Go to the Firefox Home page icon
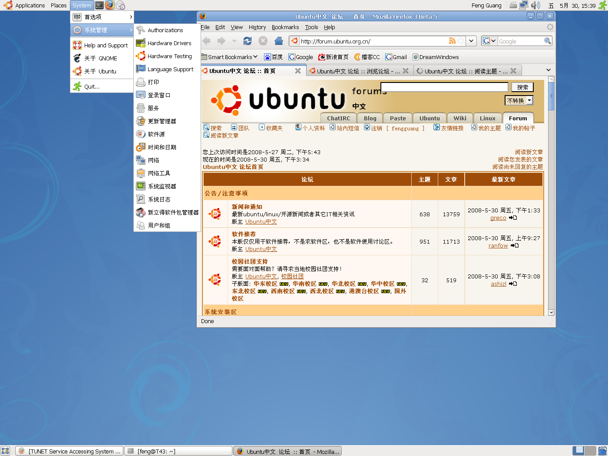Screen dimensions: 608x456 click(279, 41)
